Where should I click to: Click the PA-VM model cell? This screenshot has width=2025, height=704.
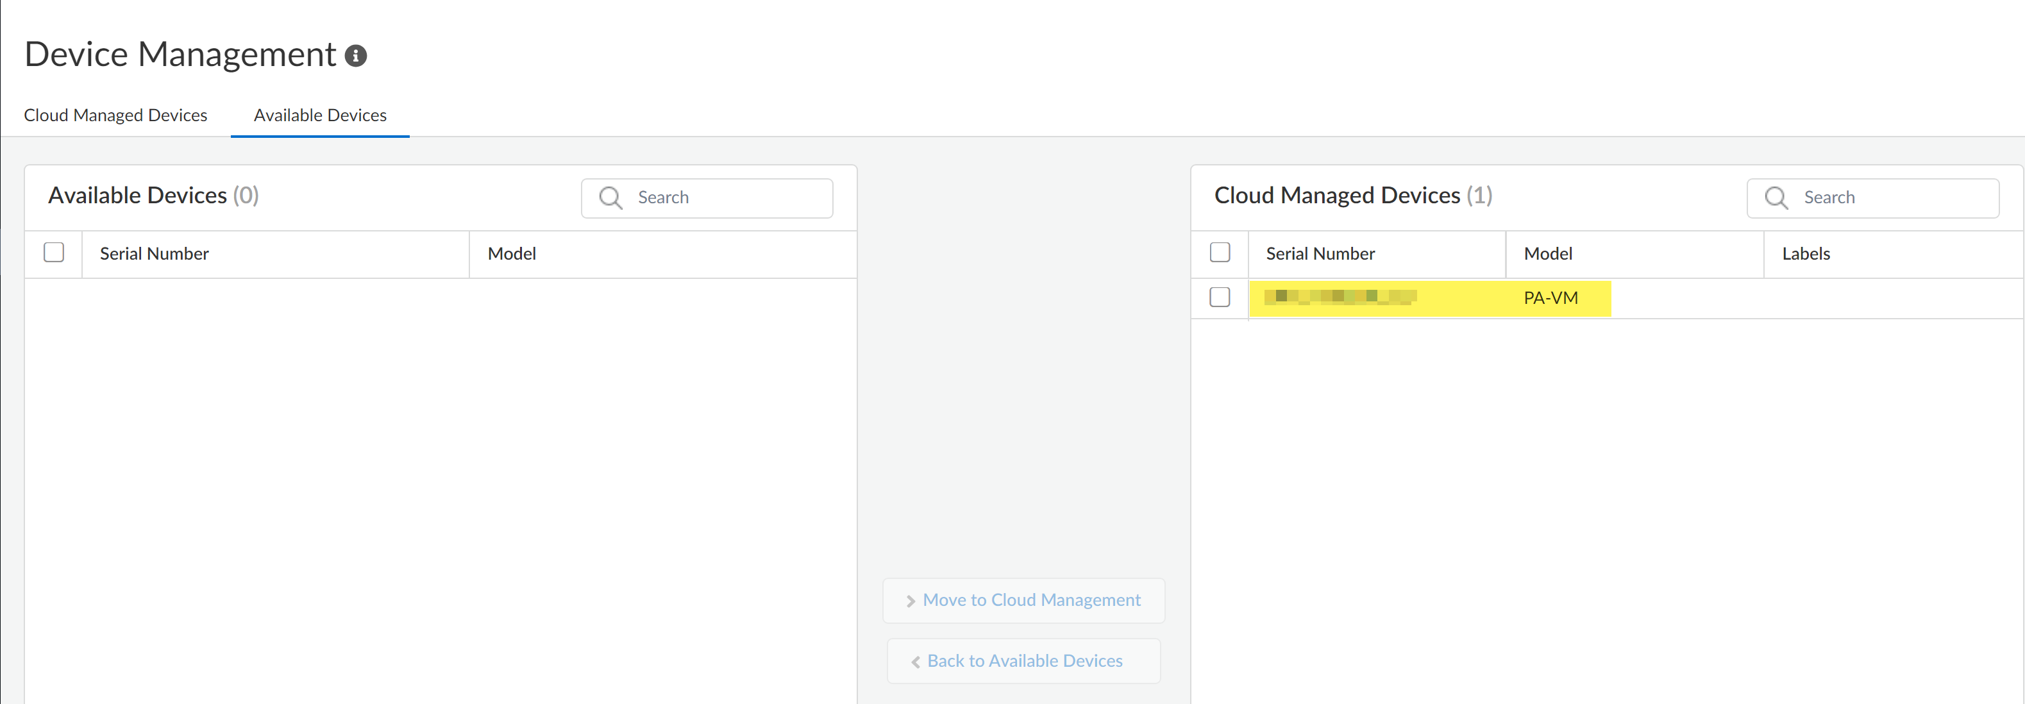coord(1550,299)
